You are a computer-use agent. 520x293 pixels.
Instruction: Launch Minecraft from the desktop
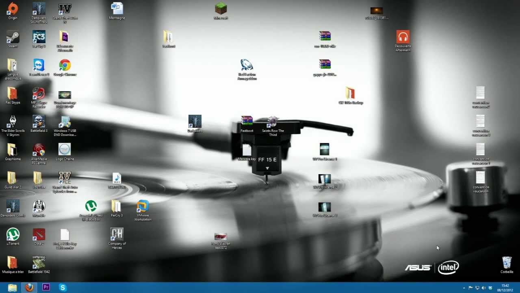tap(221, 9)
